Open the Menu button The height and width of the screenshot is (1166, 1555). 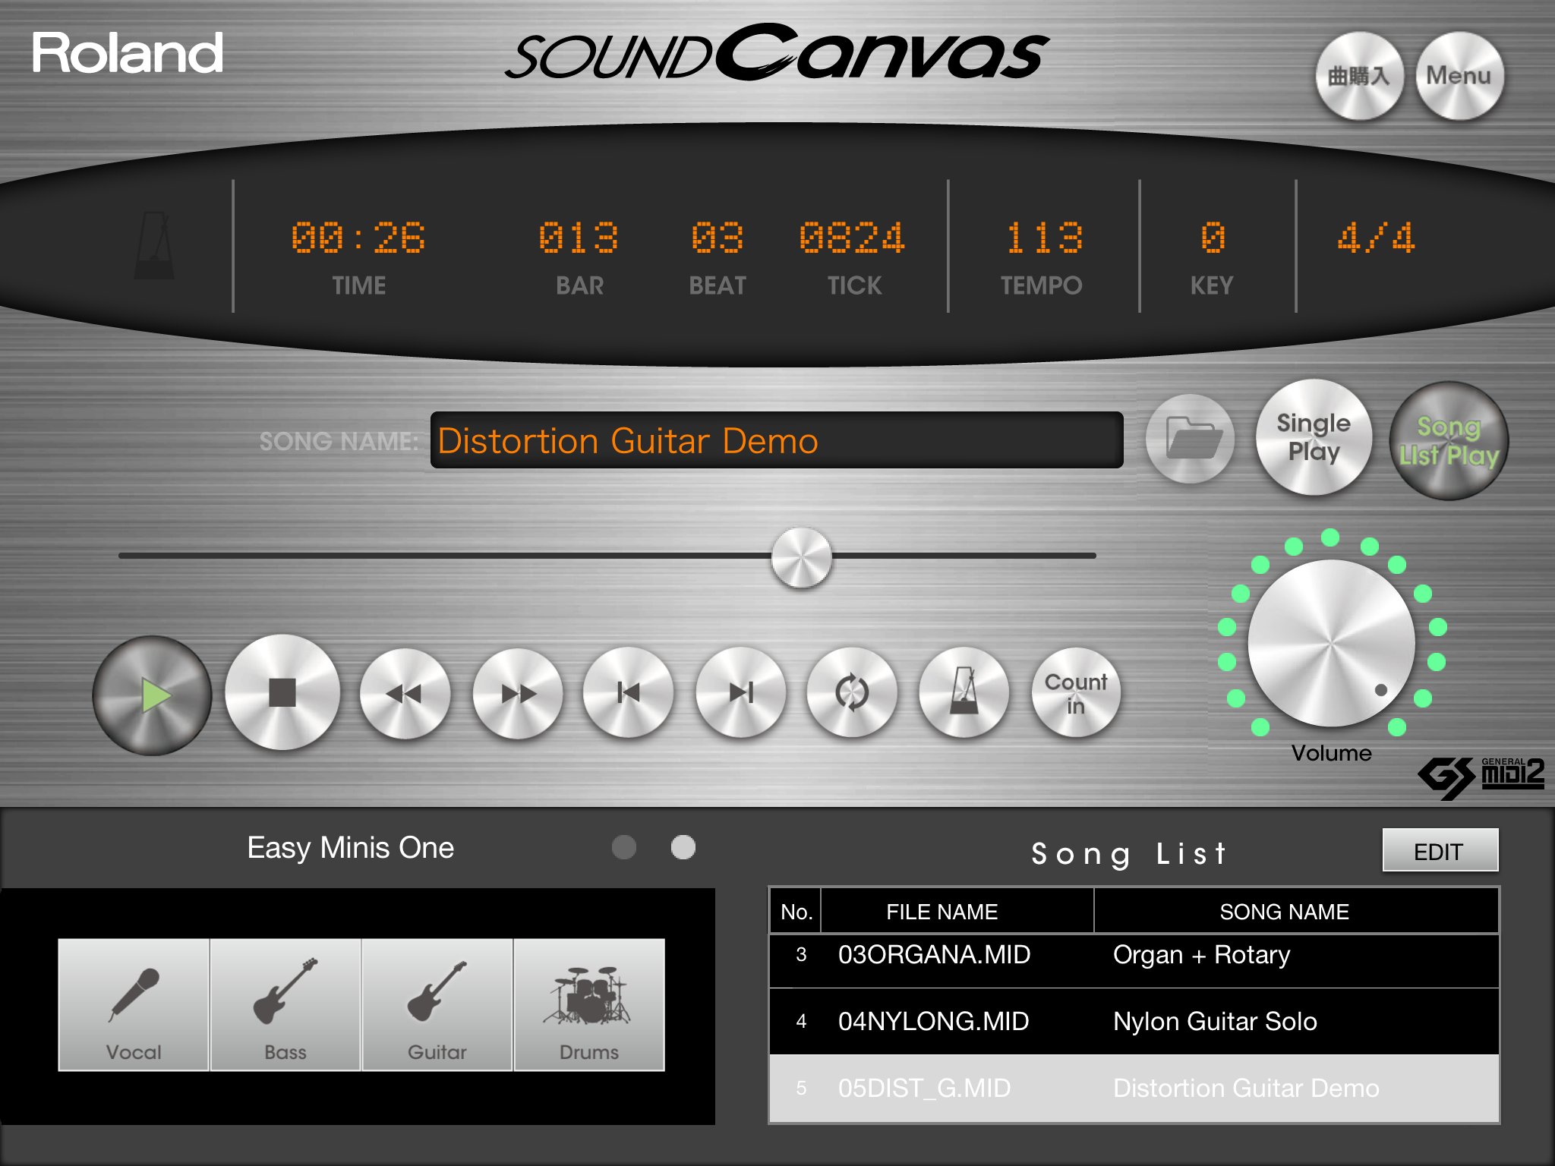pyautogui.click(x=1459, y=76)
